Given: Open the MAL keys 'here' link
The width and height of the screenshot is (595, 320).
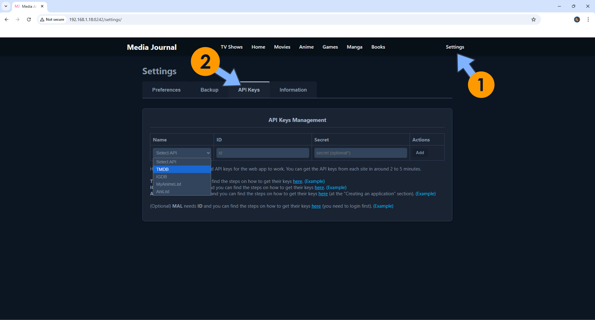Looking at the screenshot, I should pos(316,206).
